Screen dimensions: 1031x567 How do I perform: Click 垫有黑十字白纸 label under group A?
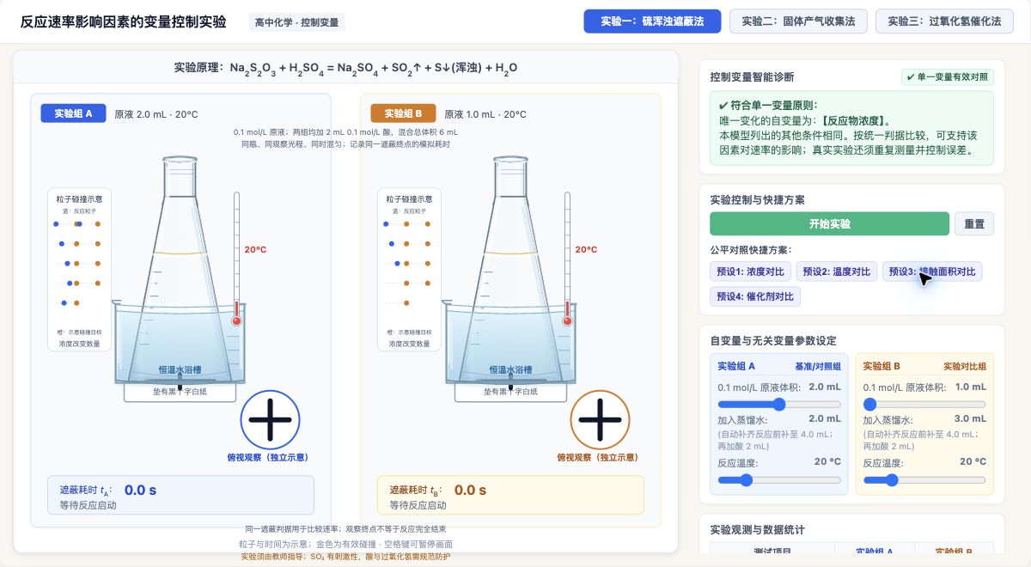pos(180,392)
